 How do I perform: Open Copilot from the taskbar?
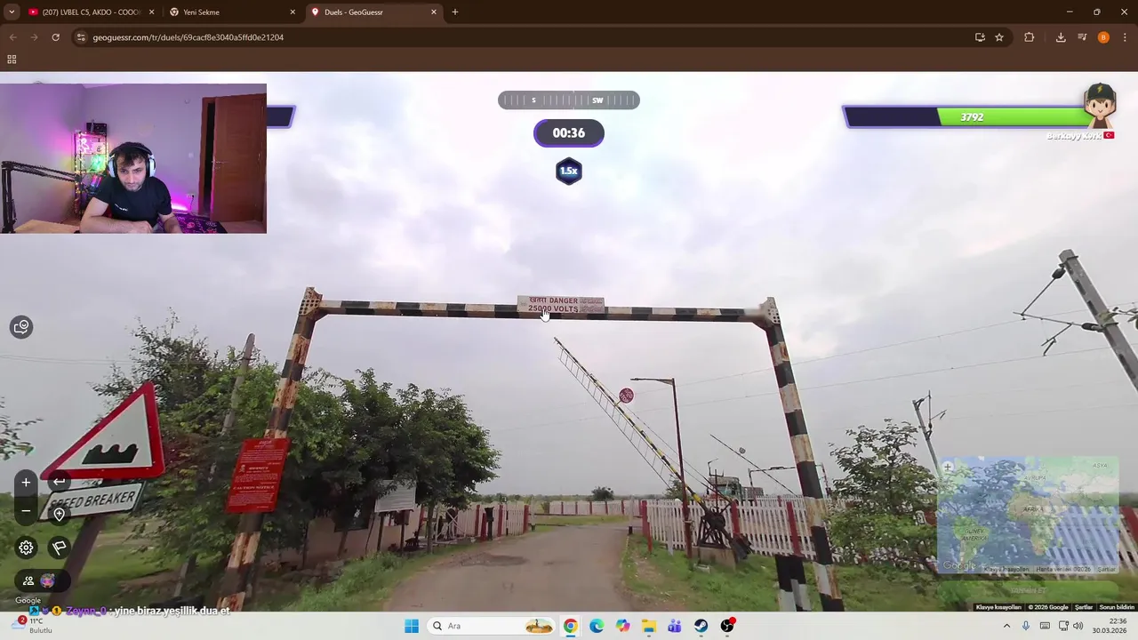tap(622, 626)
